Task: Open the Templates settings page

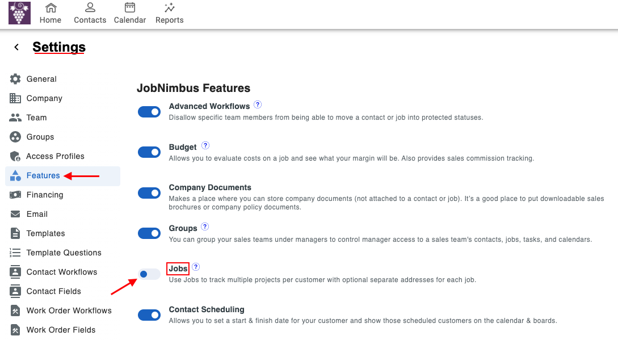Action: click(x=45, y=233)
